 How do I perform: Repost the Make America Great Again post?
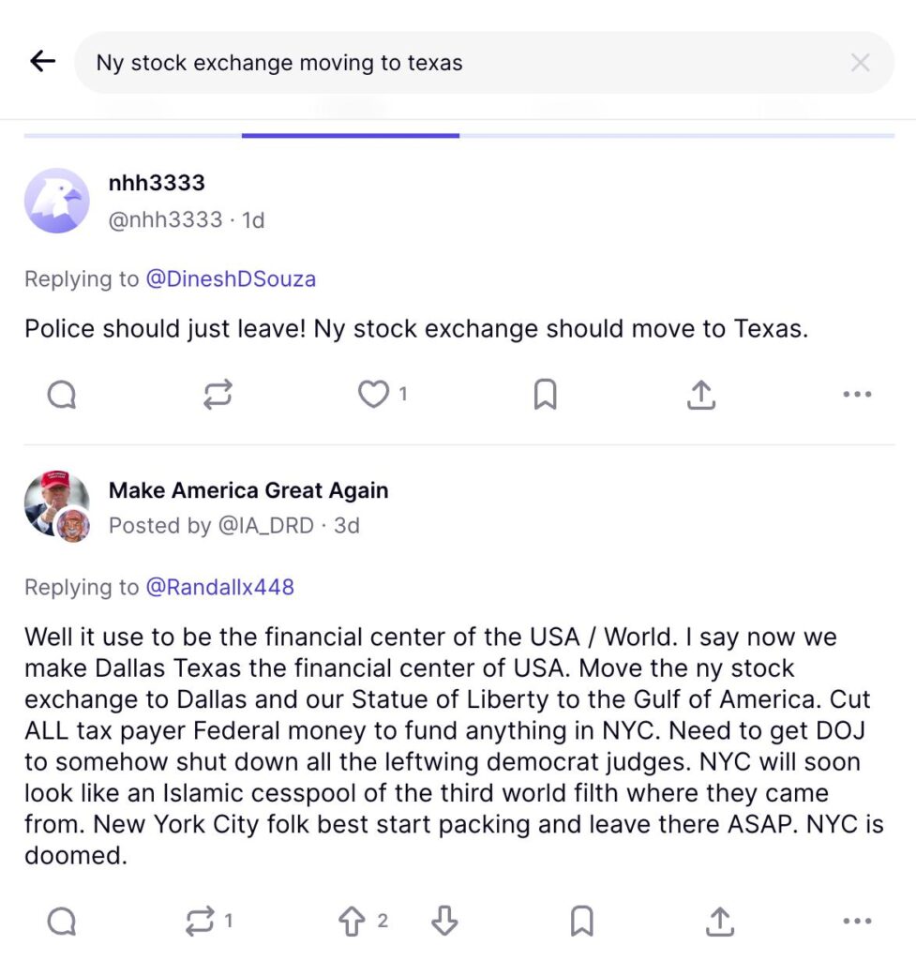pyautogui.click(x=201, y=922)
